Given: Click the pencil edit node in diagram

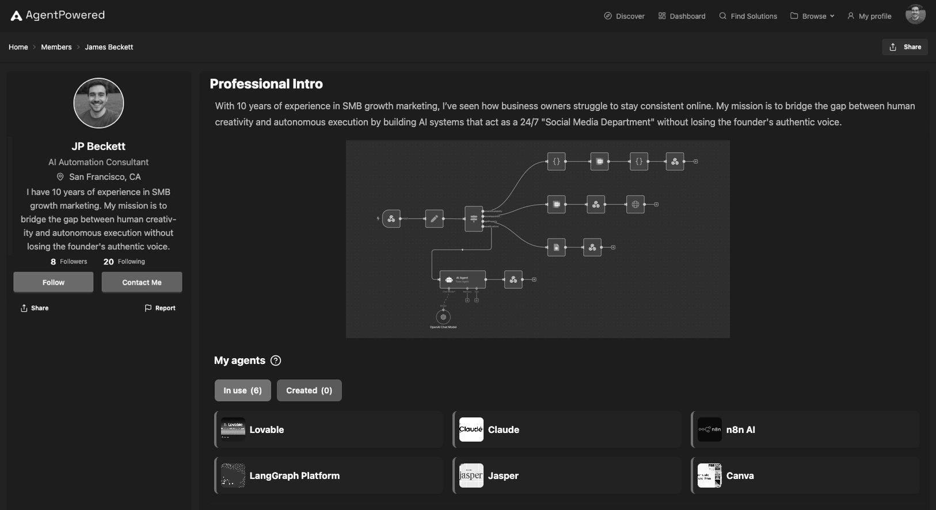Looking at the screenshot, I should tap(434, 218).
